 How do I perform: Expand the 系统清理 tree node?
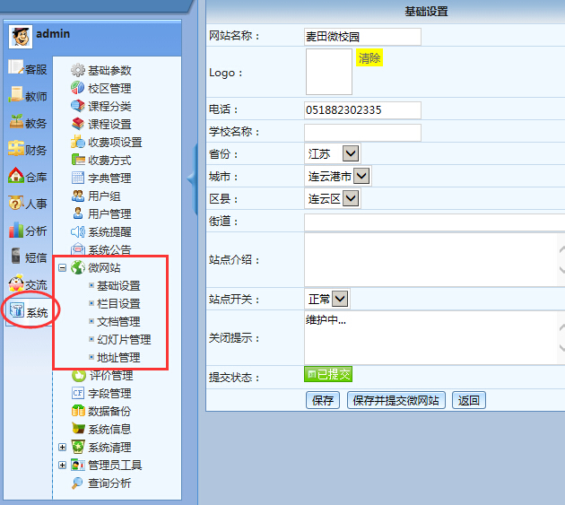62,447
